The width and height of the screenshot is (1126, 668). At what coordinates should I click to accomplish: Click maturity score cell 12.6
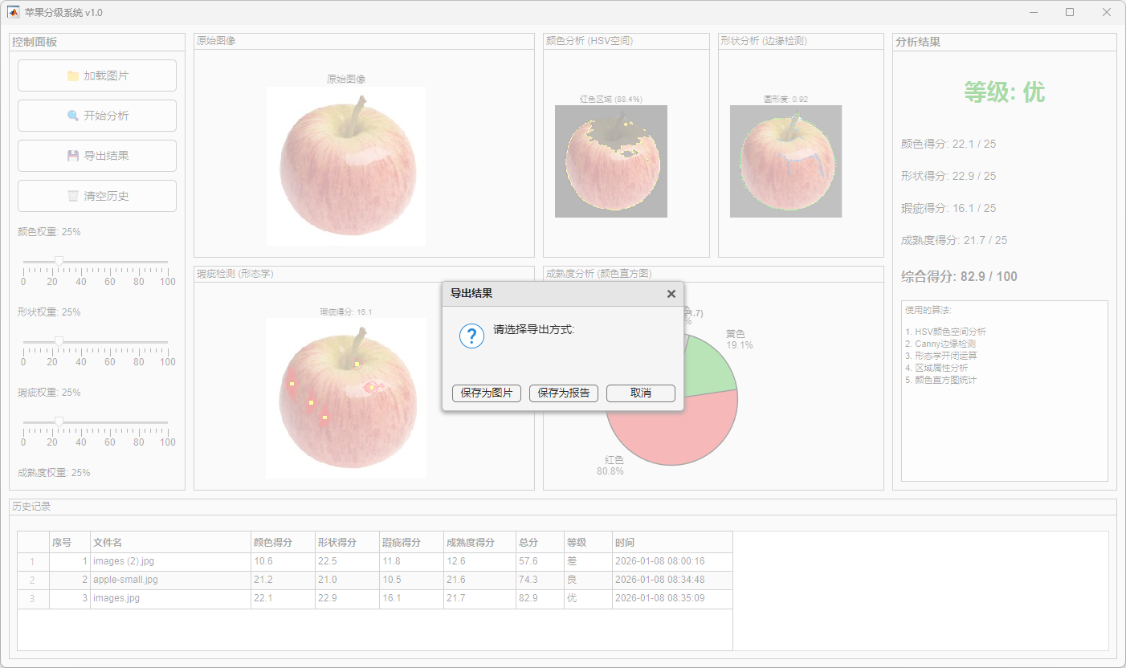point(479,561)
